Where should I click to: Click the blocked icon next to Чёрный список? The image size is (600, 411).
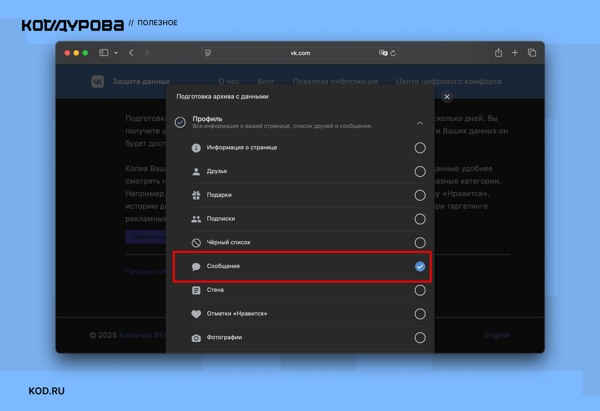[196, 243]
